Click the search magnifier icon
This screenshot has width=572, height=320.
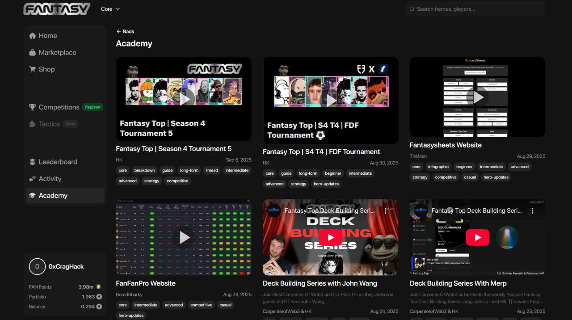pos(412,9)
